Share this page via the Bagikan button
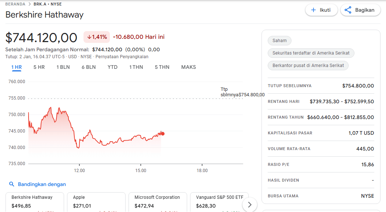The height and width of the screenshot is (212, 386). 360,10
